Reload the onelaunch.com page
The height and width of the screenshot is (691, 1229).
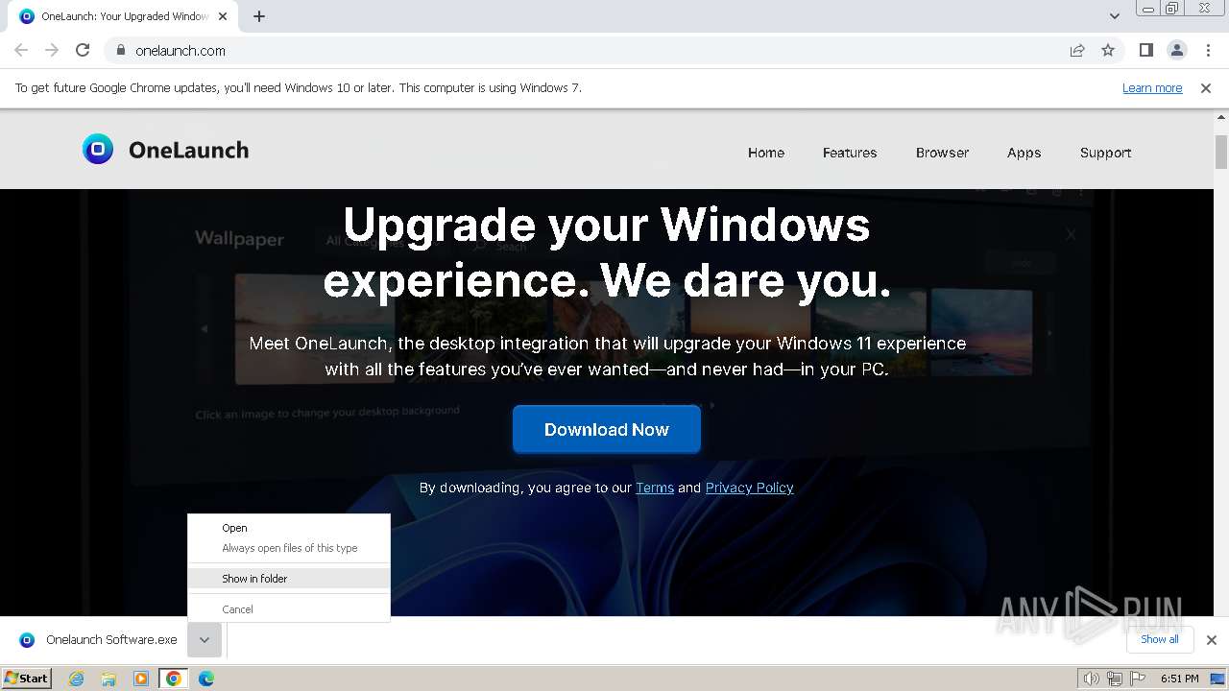(83, 50)
